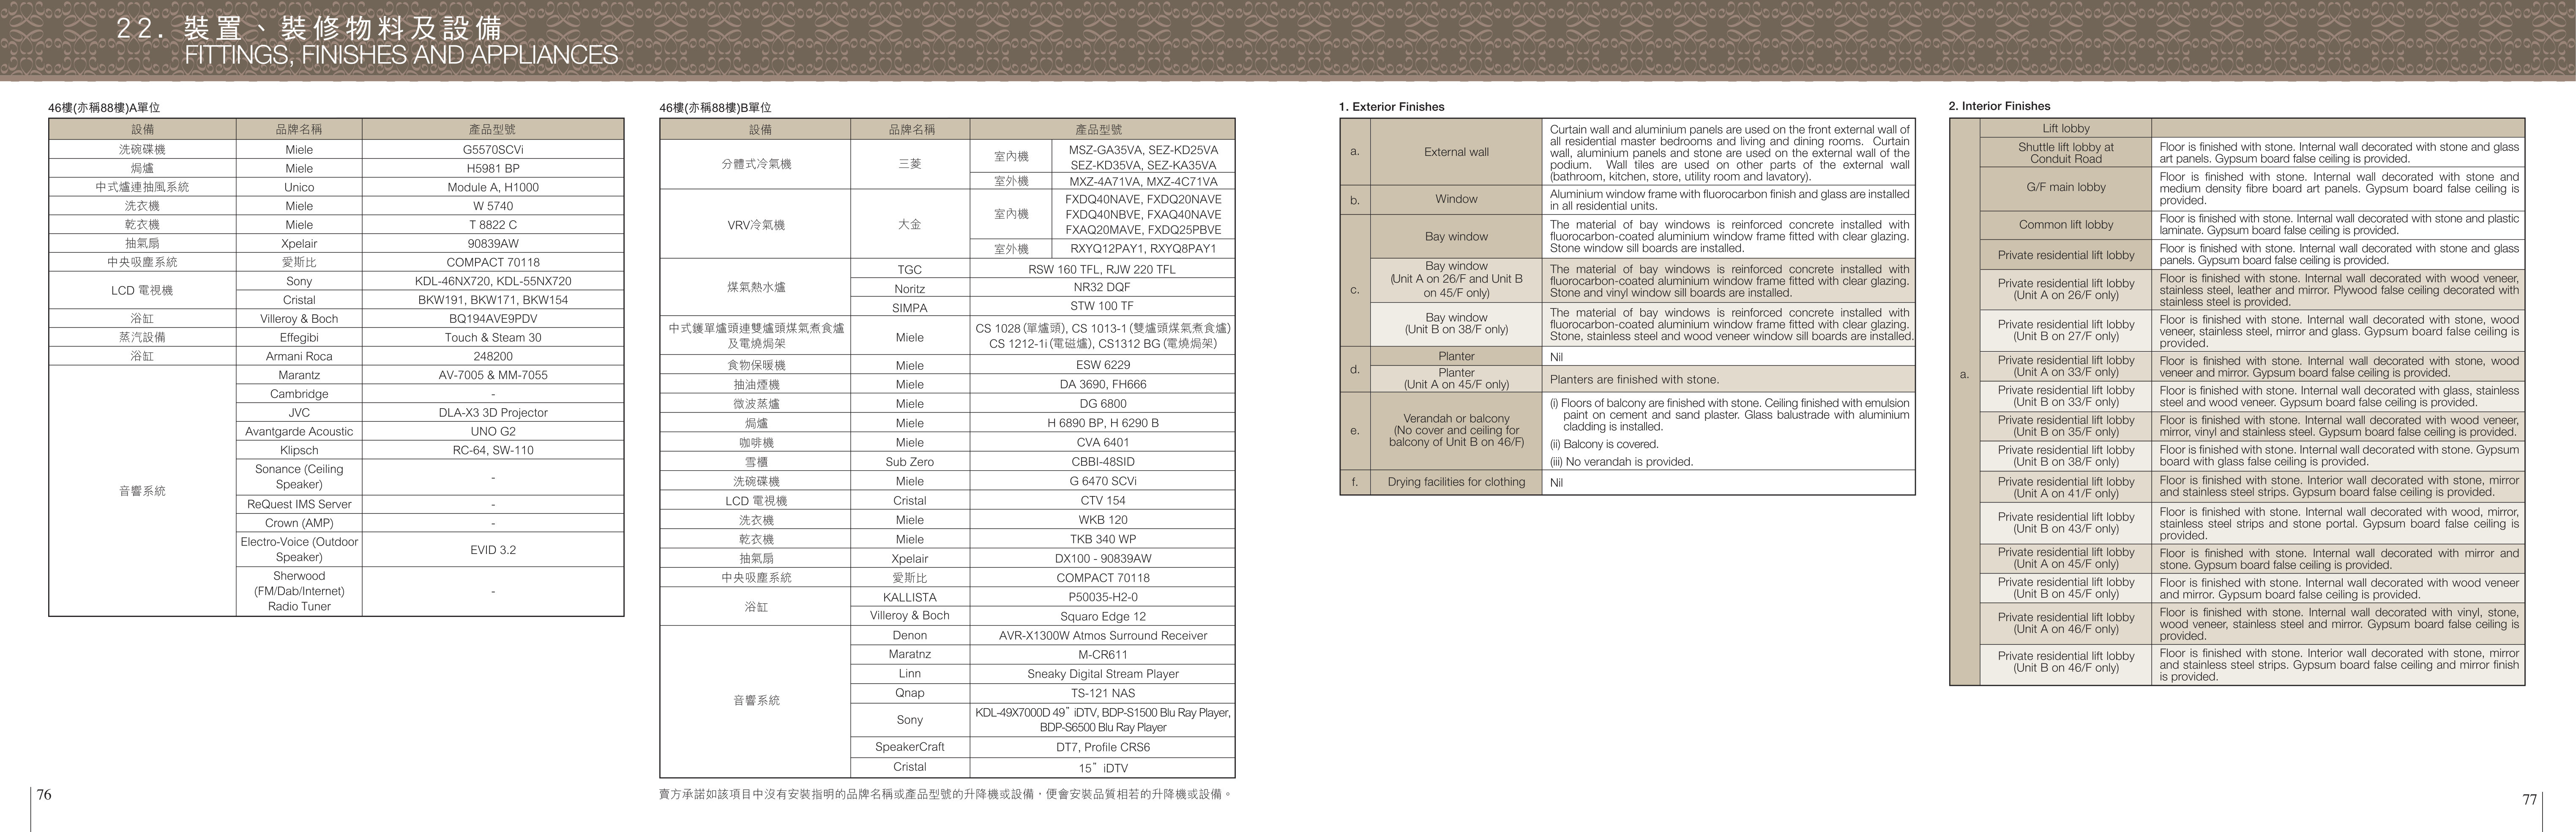Click brand name 'Armani Roca'

click(299, 356)
